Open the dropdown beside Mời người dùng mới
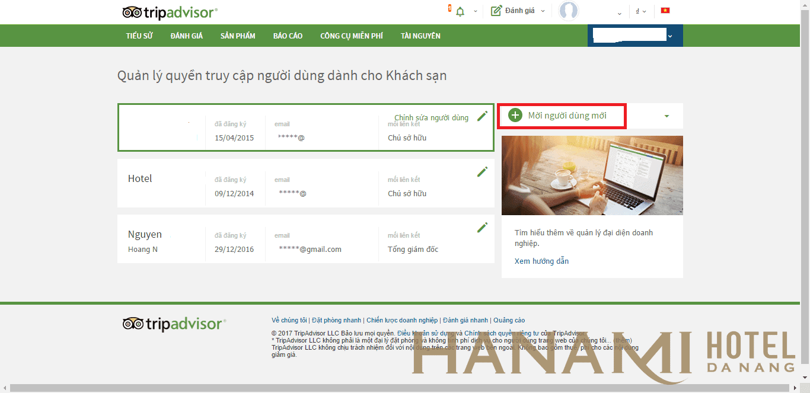 click(666, 116)
